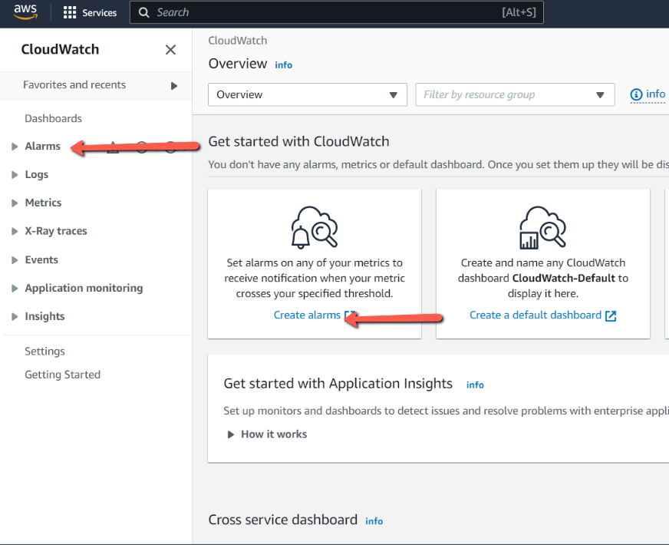The width and height of the screenshot is (669, 545).
Task: Click the search magnifier icon
Action: 144,12
